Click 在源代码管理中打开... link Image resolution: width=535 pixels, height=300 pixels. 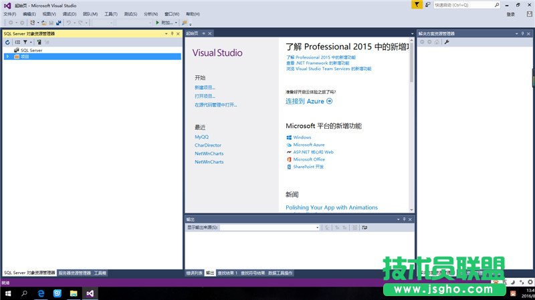pos(215,105)
